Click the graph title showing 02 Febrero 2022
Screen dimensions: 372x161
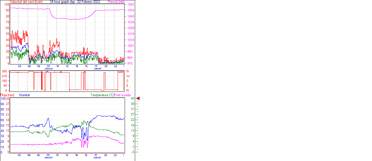coord(75,2)
